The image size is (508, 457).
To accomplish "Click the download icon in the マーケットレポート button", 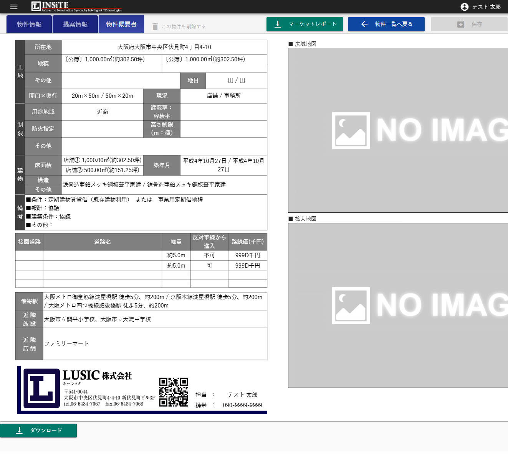I will (277, 24).
